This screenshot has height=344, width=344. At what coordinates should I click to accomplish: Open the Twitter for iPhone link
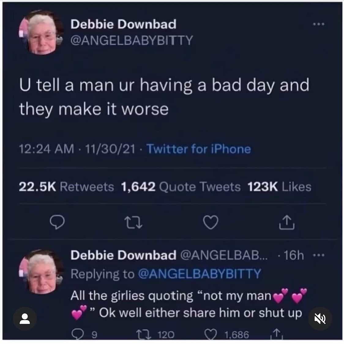tap(199, 149)
